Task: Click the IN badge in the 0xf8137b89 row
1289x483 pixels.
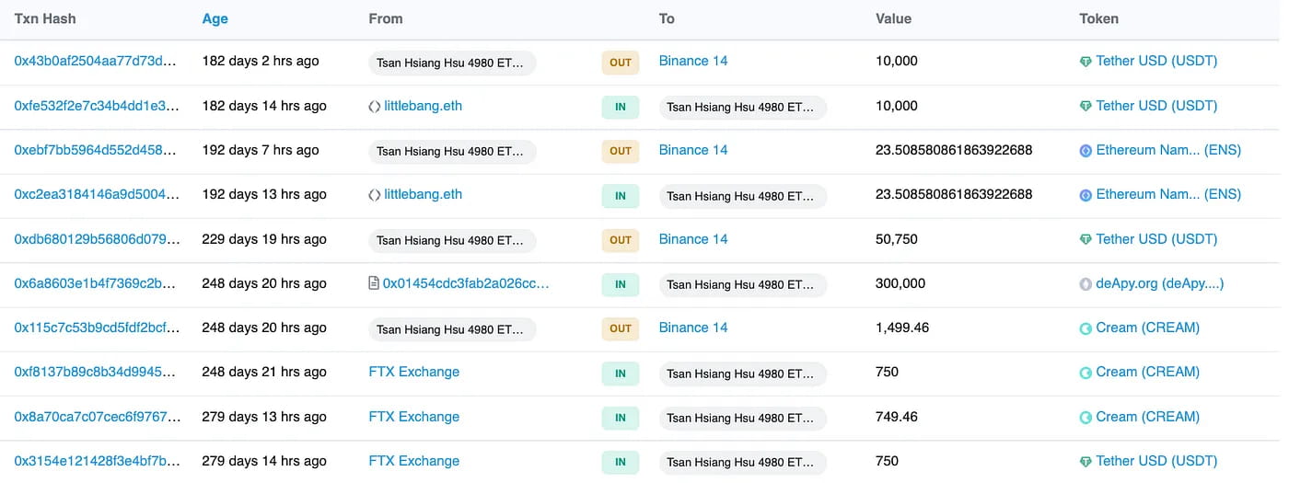Action: pyautogui.click(x=621, y=374)
